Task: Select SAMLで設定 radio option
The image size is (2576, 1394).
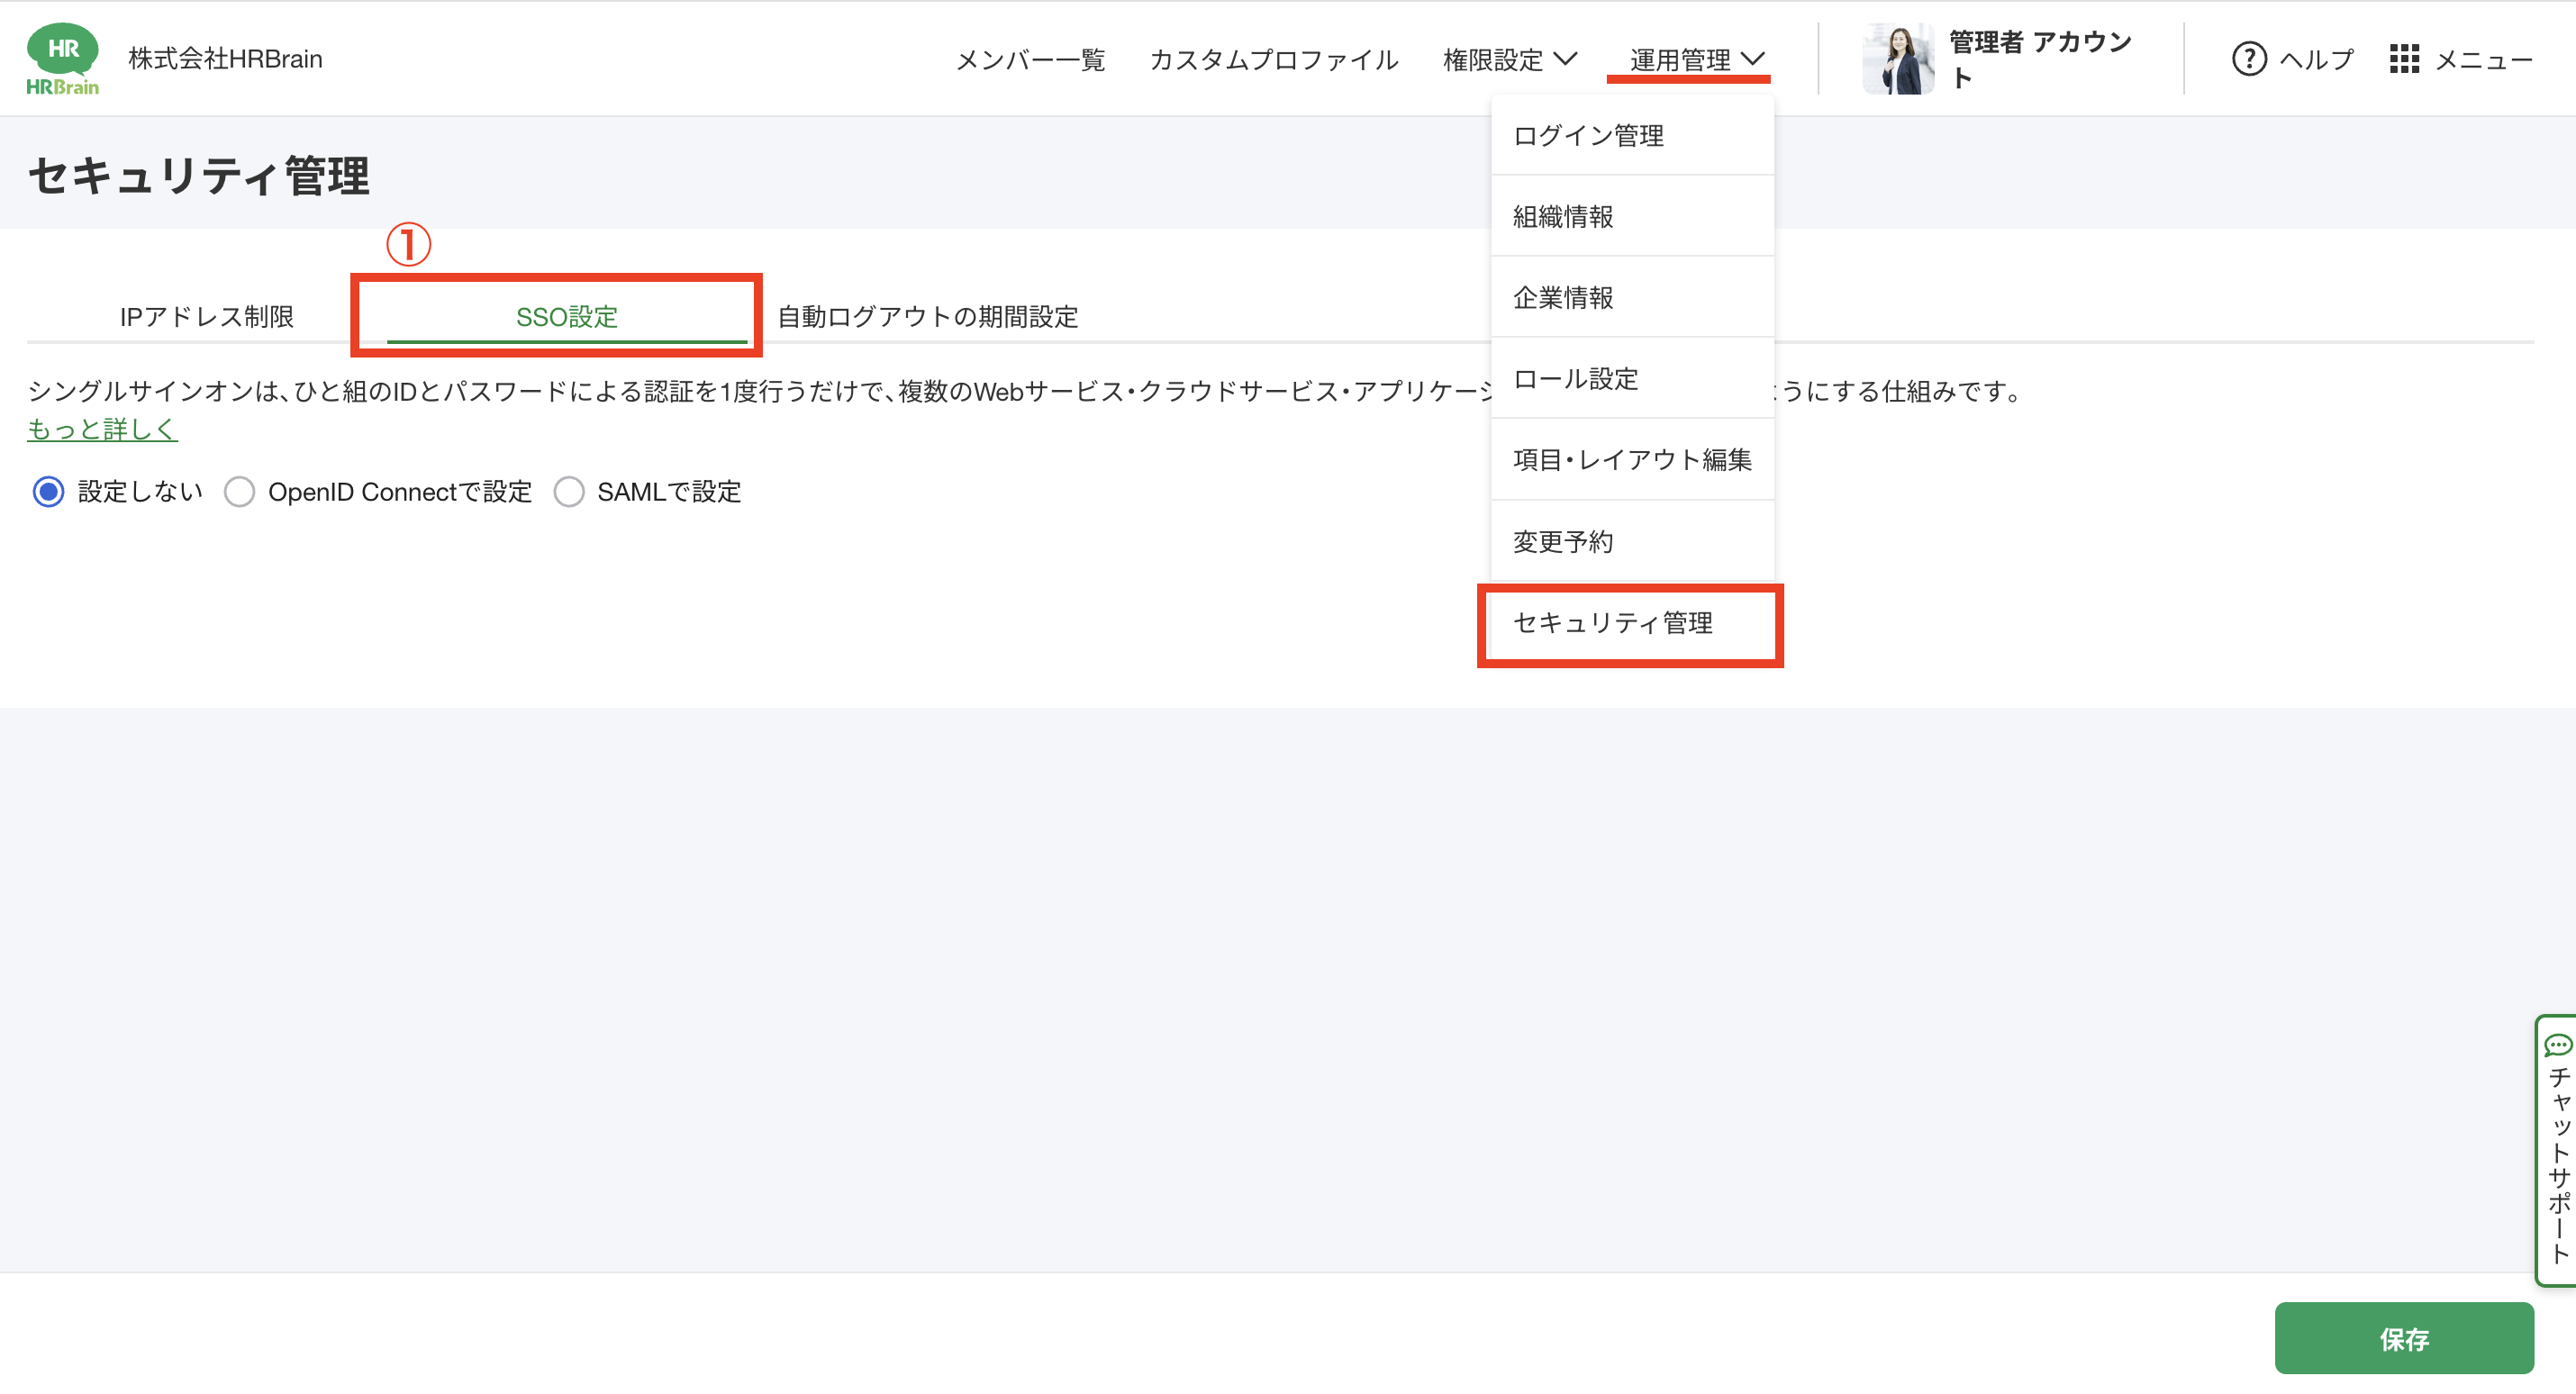Action: [569, 492]
